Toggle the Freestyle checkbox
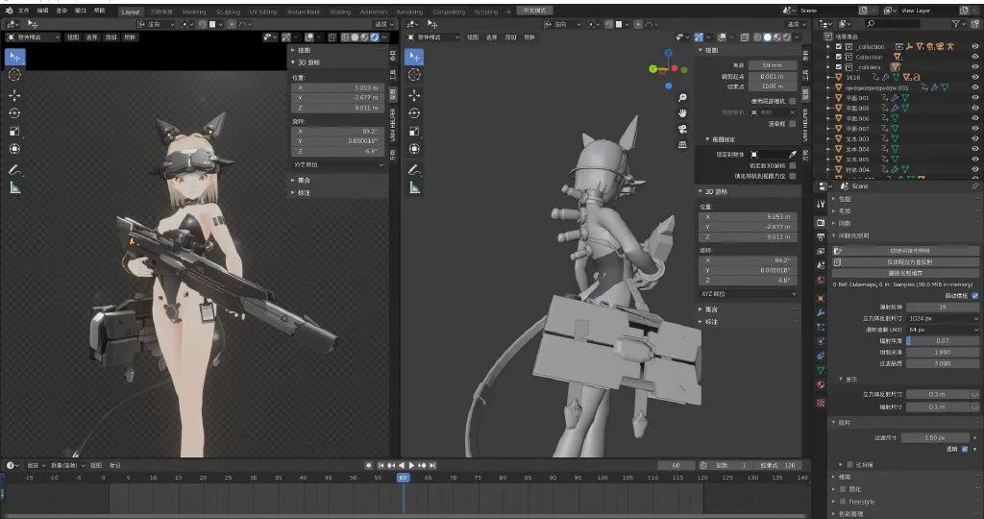Screen dimensions: 984x519 pyautogui.click(x=843, y=502)
